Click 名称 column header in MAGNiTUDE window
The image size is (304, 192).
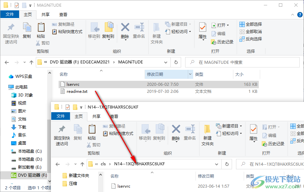[x=64, y=74]
